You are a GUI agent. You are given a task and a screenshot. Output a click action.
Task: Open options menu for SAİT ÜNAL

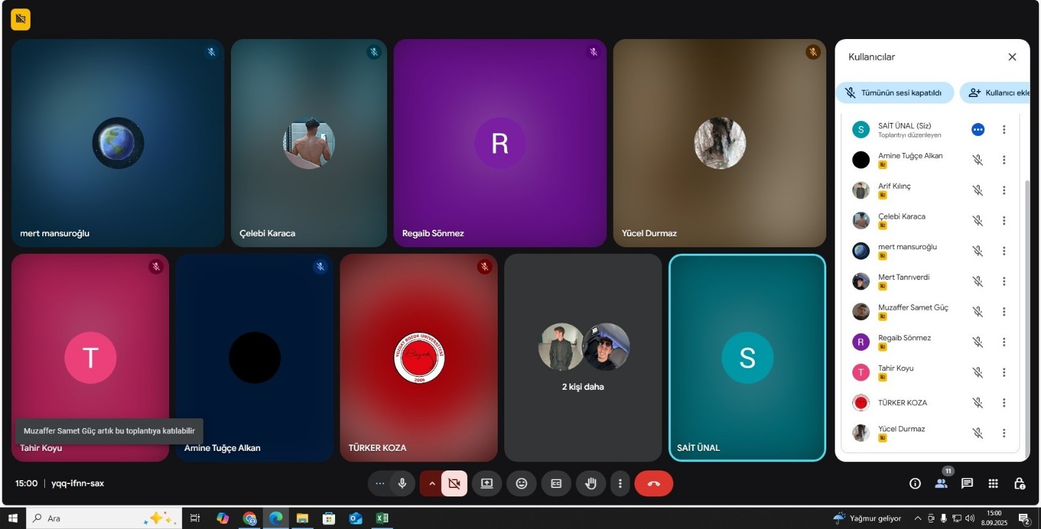(1004, 129)
